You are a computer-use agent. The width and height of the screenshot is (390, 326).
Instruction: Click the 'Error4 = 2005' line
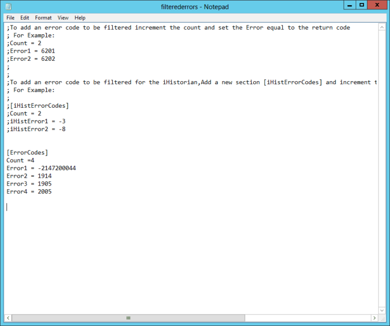pyautogui.click(x=29, y=191)
